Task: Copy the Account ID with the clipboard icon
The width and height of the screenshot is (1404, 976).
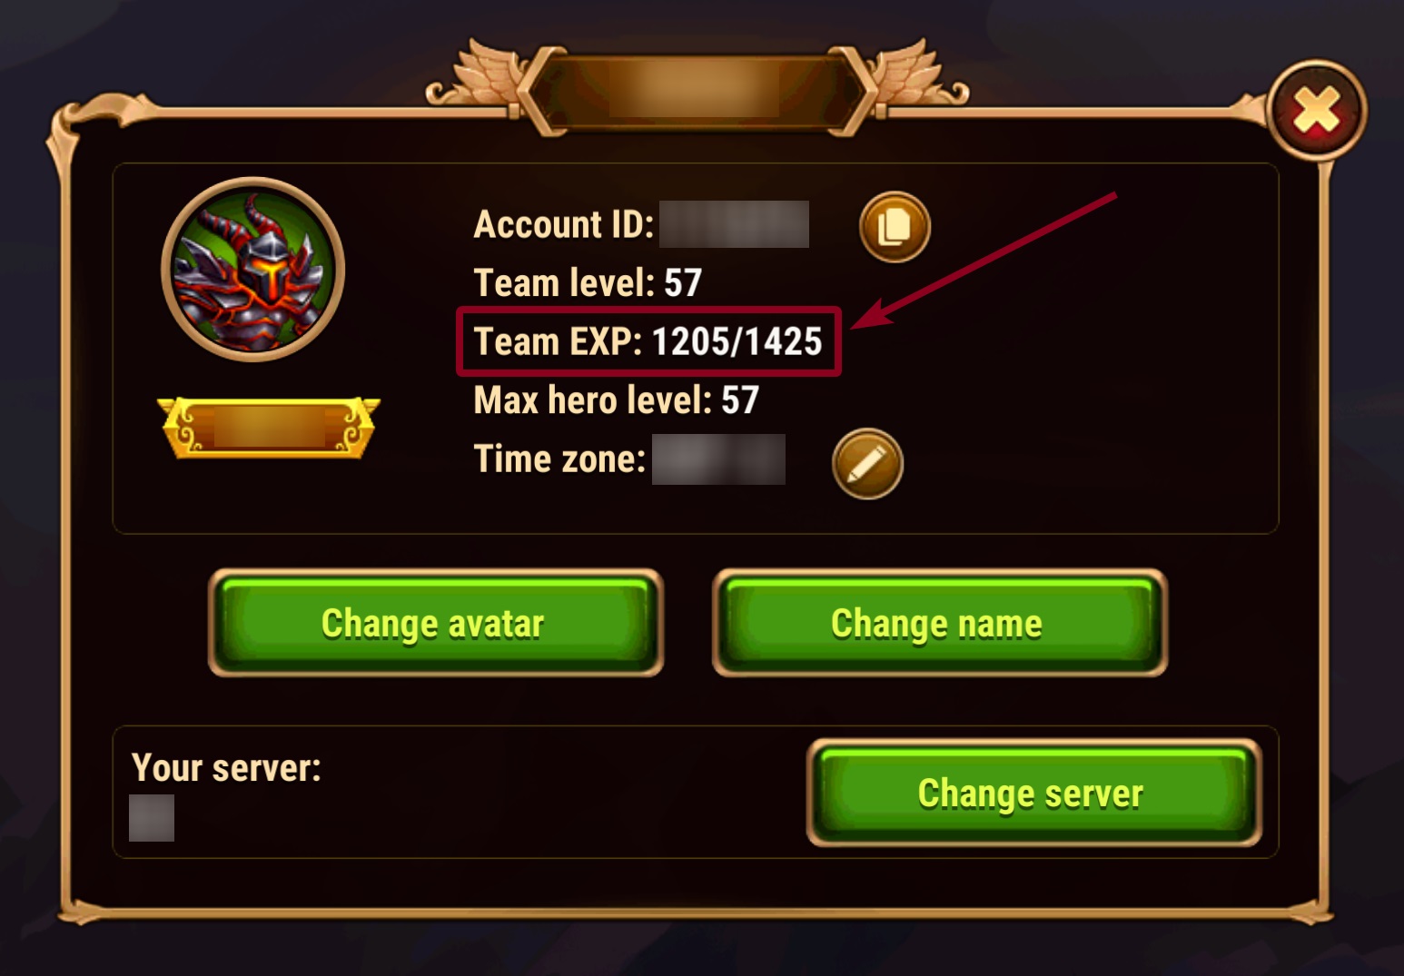Action: coord(895,227)
